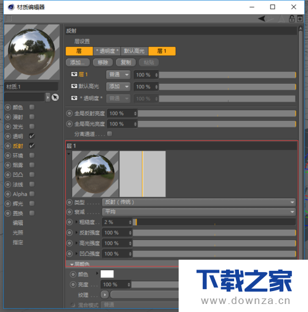Image resolution: width=308 pixels, height=312 pixels.
Task: Click the 层 1 reflection preview sphere
Action: tap(95, 174)
